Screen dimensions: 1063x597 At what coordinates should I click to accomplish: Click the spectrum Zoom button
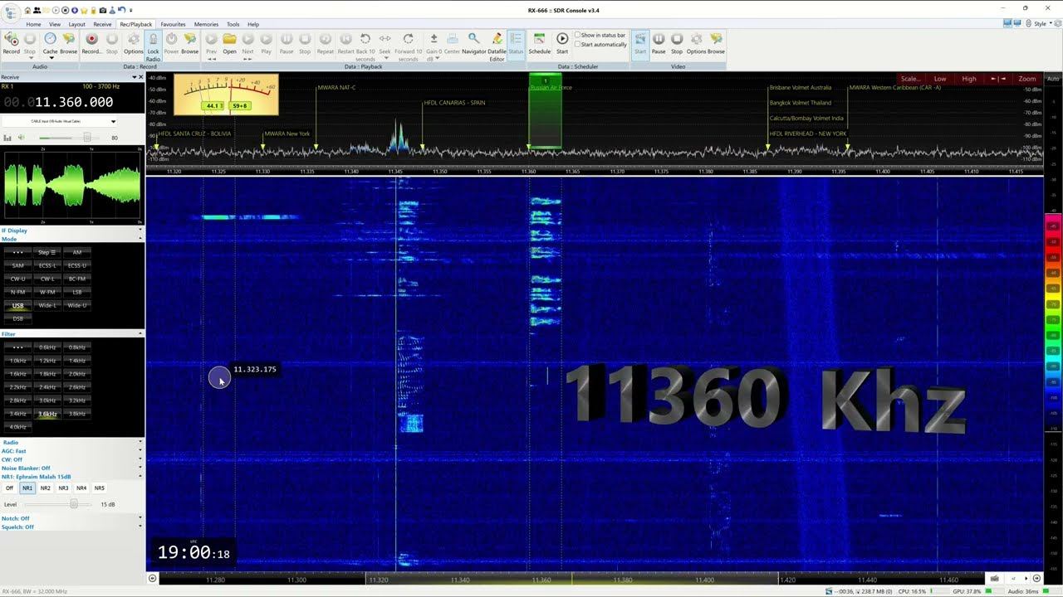click(x=1027, y=79)
